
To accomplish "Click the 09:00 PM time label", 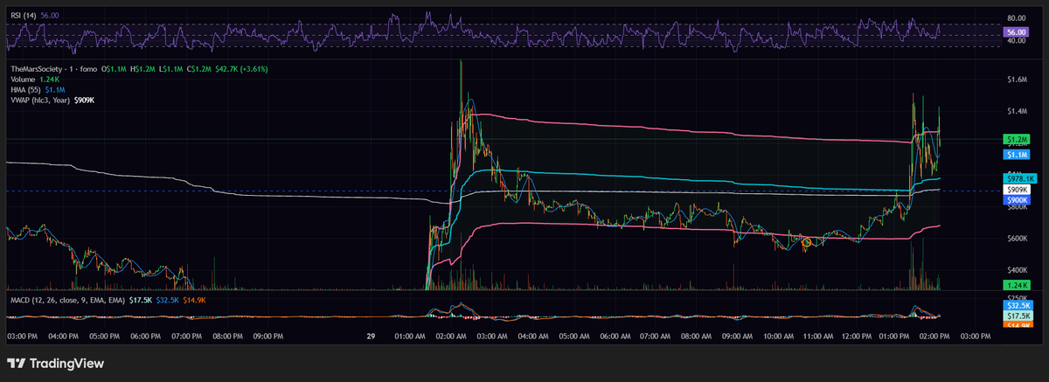I will [268, 335].
